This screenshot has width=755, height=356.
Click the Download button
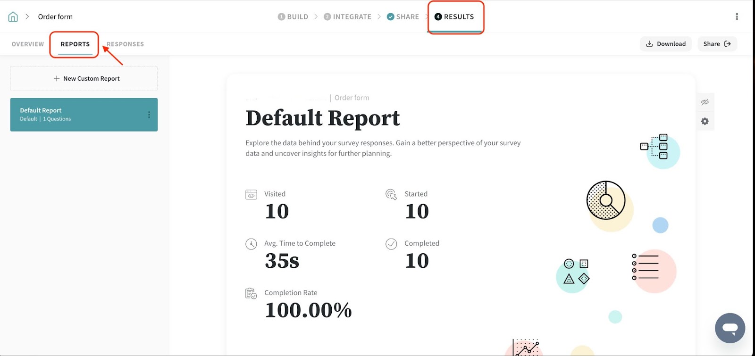click(665, 44)
